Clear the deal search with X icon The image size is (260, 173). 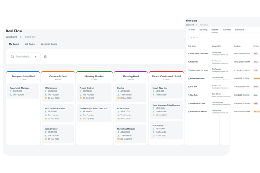(x=36, y=57)
